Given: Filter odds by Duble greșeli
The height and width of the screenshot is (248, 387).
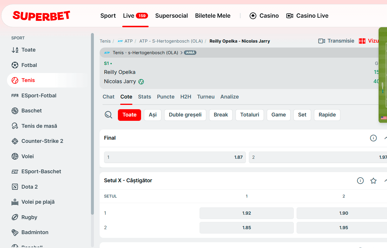Looking at the screenshot, I should [x=185, y=115].
